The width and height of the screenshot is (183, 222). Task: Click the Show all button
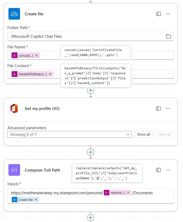click(144, 135)
